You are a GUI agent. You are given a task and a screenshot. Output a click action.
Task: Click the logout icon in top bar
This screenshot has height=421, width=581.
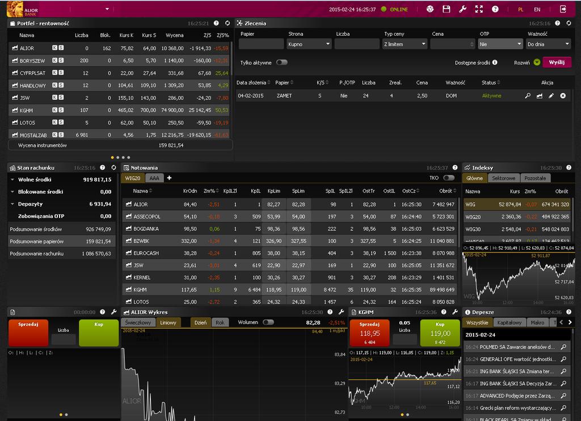pyautogui.click(x=563, y=9)
